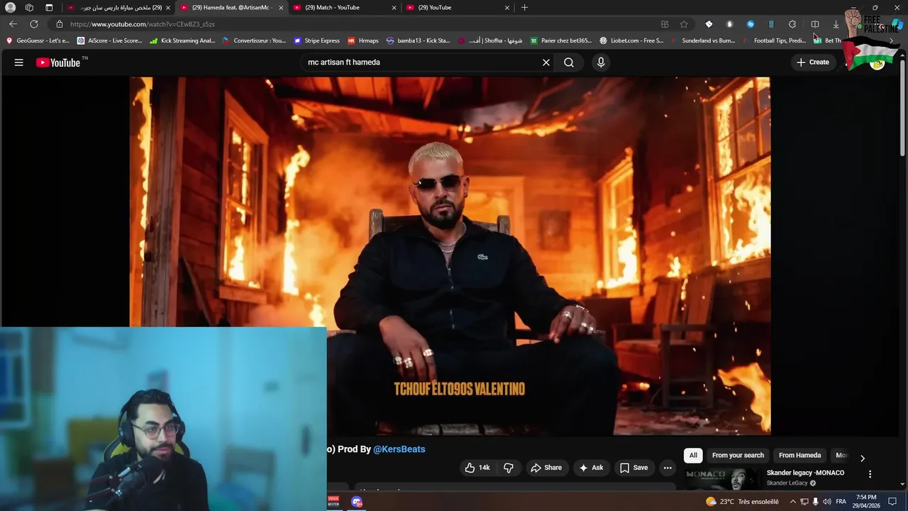Start voice search with the microphone icon
The height and width of the screenshot is (511, 908).
click(x=601, y=62)
